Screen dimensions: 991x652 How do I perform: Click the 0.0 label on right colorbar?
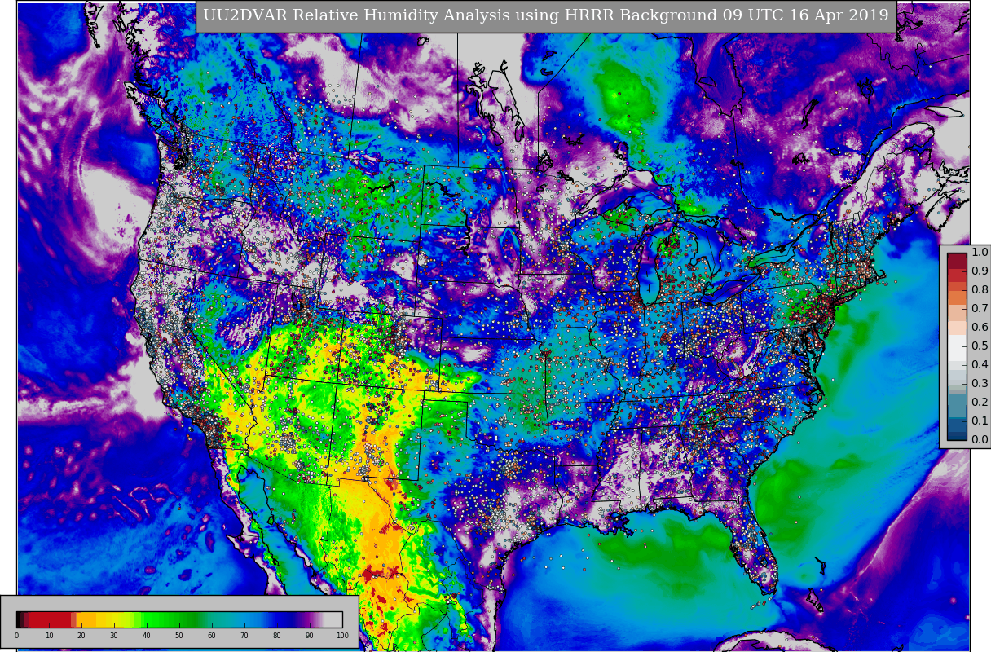(980, 439)
